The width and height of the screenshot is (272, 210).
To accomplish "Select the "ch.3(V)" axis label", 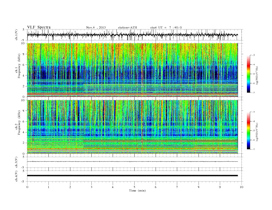I will [16, 162].
